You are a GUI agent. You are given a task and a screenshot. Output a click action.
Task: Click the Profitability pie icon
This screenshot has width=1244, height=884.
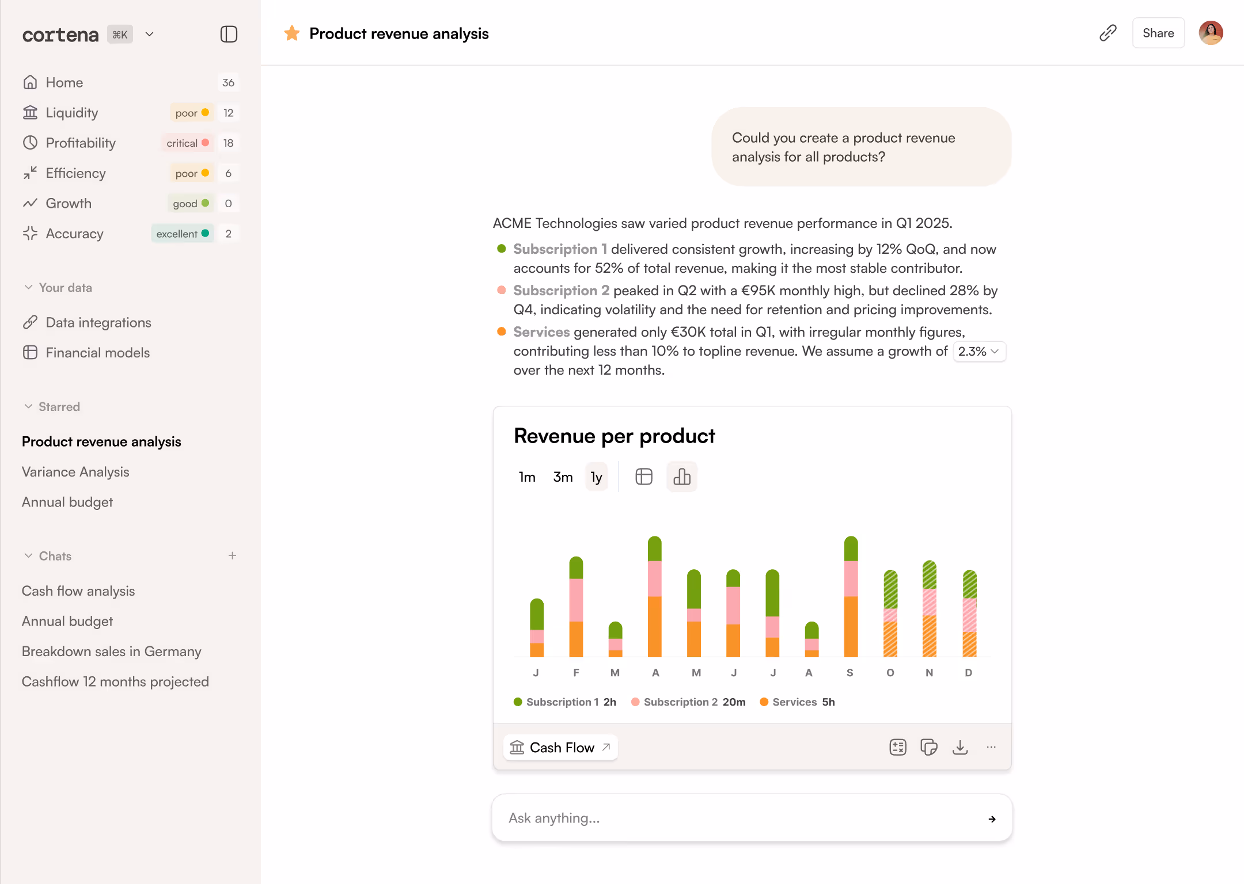click(30, 143)
